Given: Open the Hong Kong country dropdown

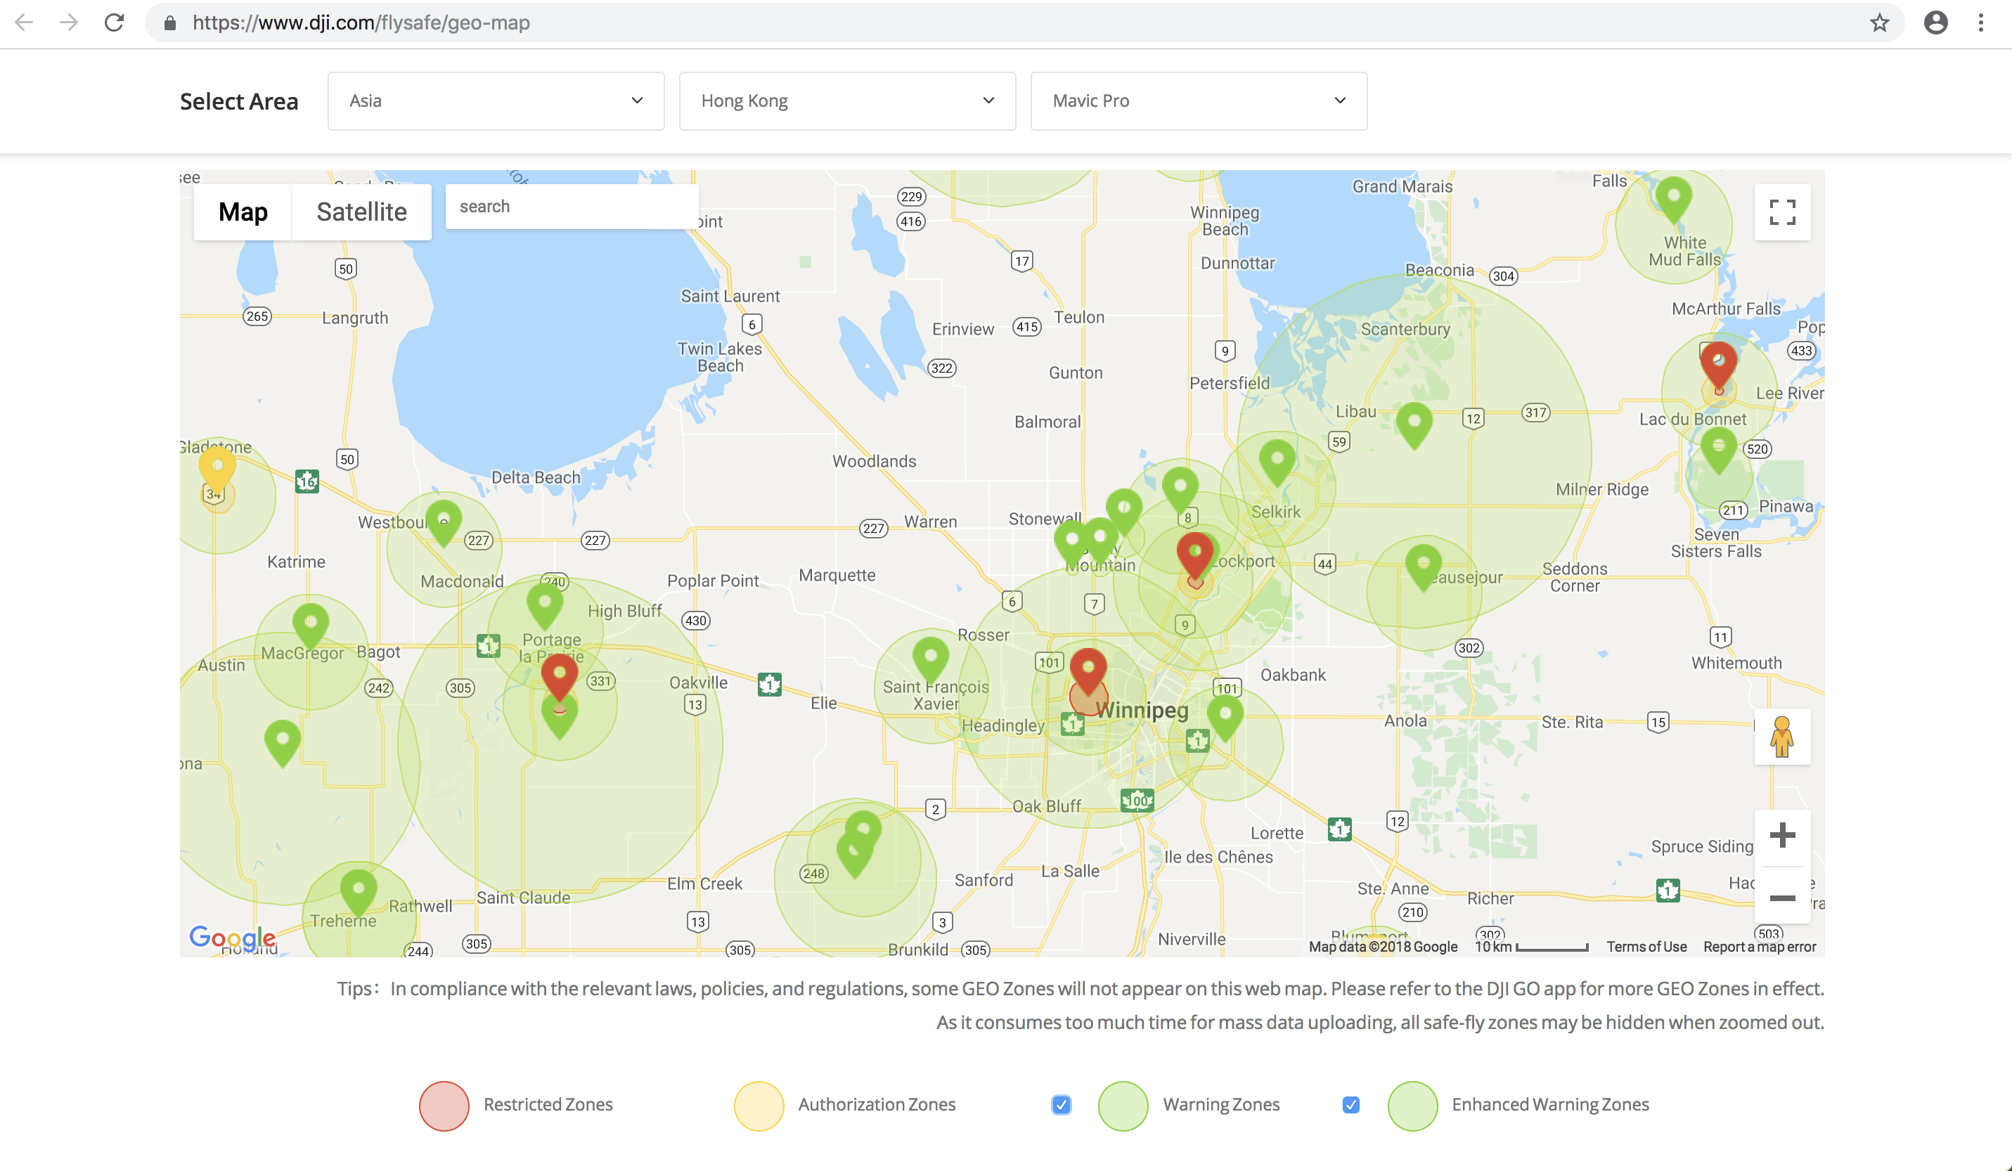Looking at the screenshot, I should 847,101.
